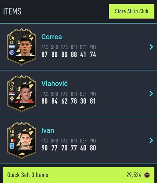Open Vlahović's 82-rated player card

click(21, 93)
